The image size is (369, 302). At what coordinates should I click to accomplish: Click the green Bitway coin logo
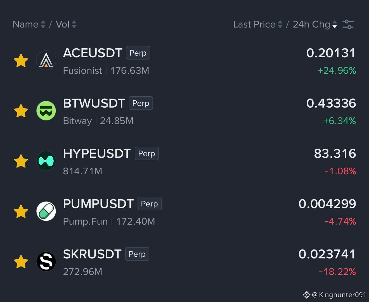pos(46,111)
